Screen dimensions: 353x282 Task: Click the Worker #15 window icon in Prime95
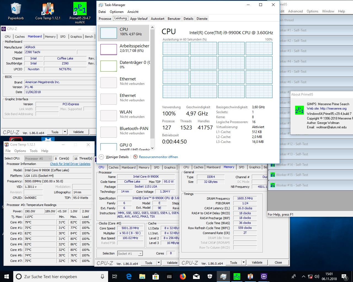(272, 175)
